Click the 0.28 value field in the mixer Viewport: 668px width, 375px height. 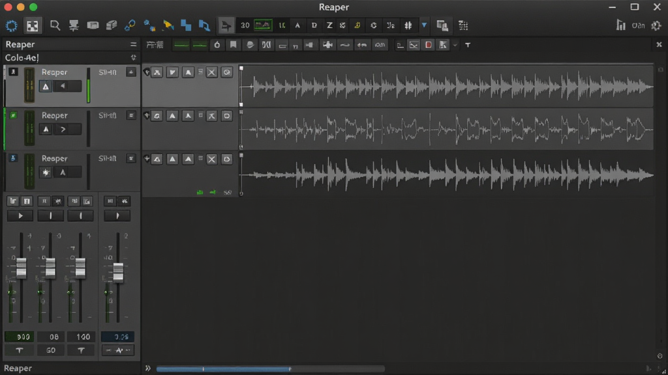pyautogui.click(x=118, y=337)
